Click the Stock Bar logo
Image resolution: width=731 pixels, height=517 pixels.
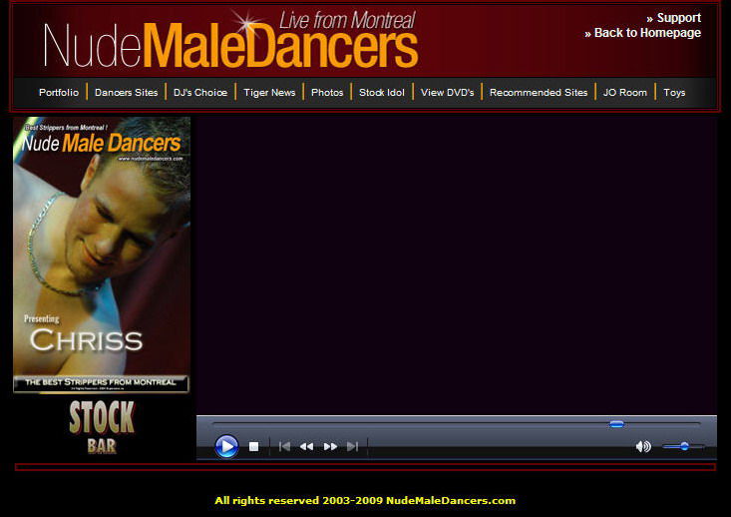(x=102, y=427)
